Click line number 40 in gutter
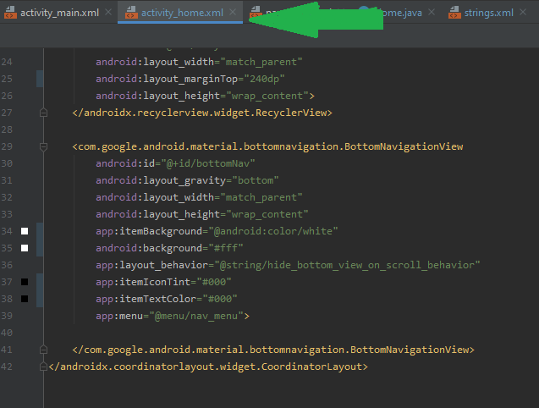This screenshot has width=539, height=408. coord(7,333)
